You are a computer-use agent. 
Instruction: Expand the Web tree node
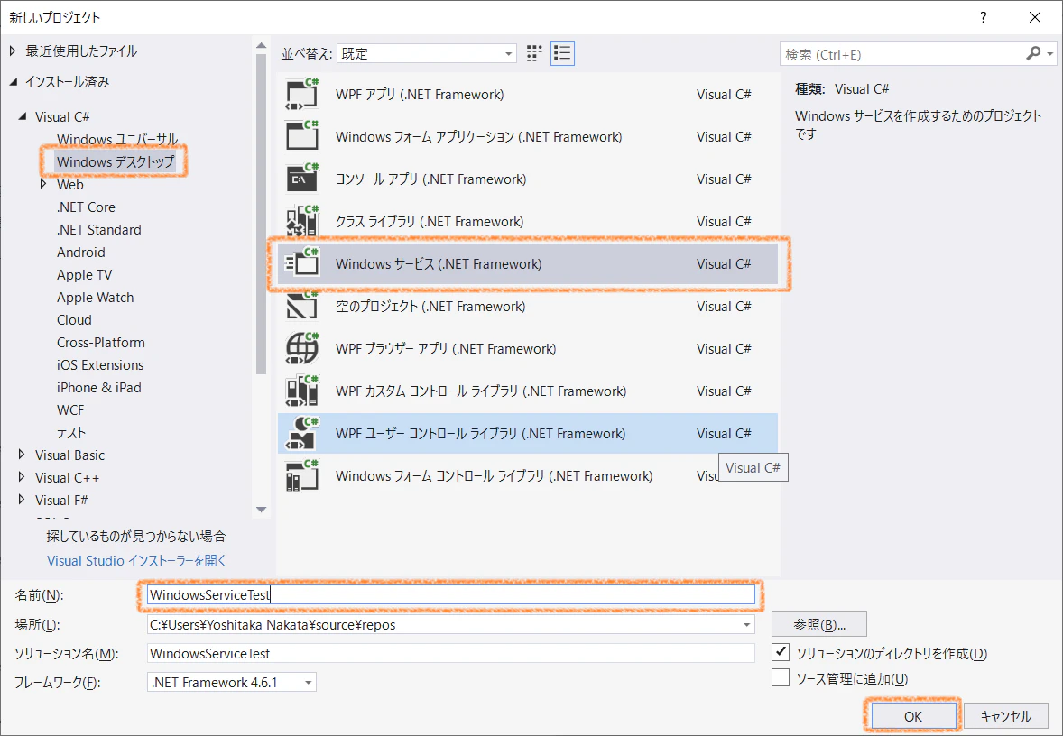(43, 184)
